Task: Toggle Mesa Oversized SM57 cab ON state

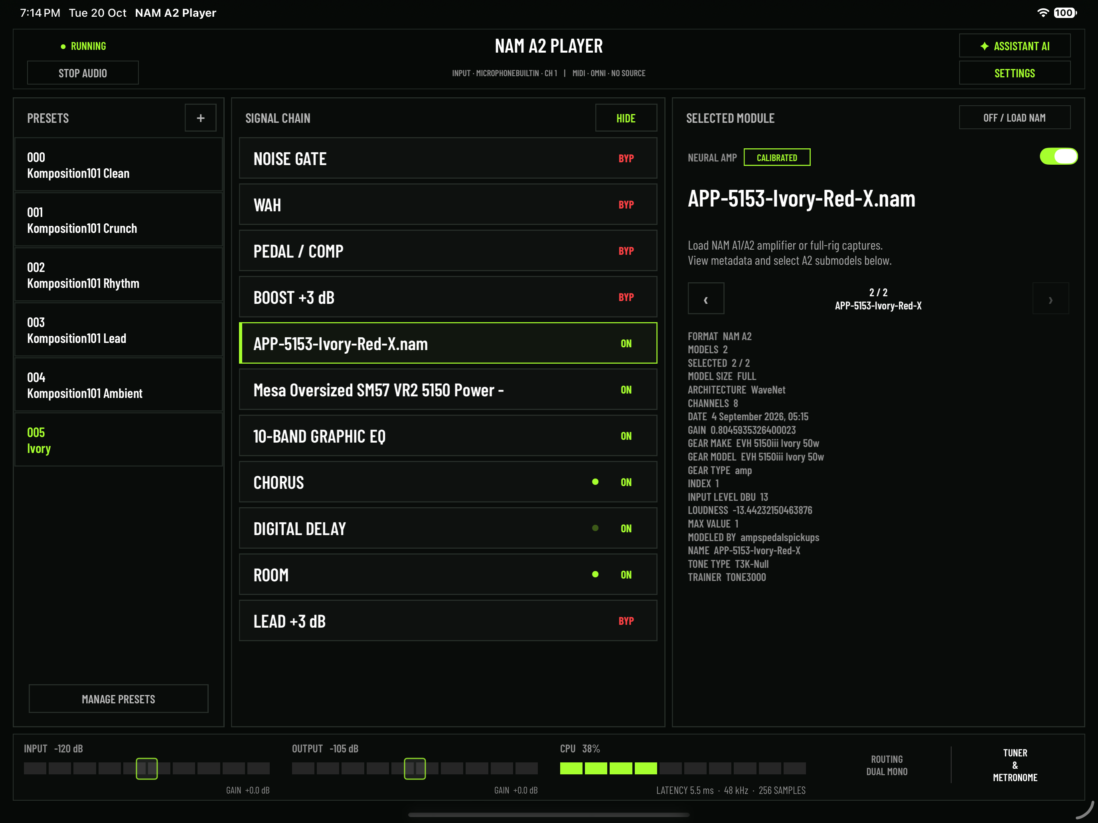Action: click(x=626, y=390)
